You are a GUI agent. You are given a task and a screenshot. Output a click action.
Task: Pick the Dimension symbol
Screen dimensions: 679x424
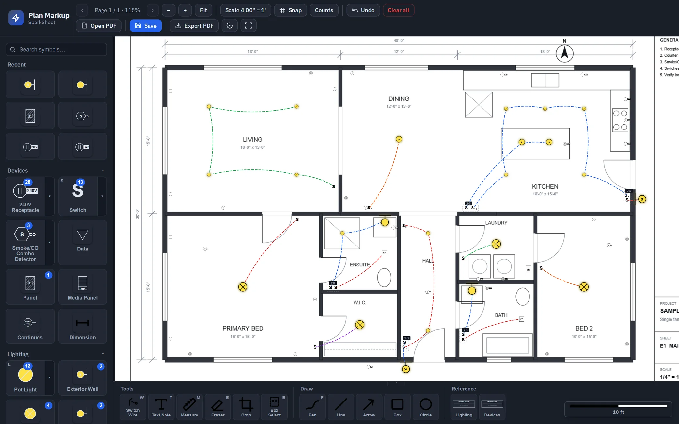pyautogui.click(x=83, y=326)
